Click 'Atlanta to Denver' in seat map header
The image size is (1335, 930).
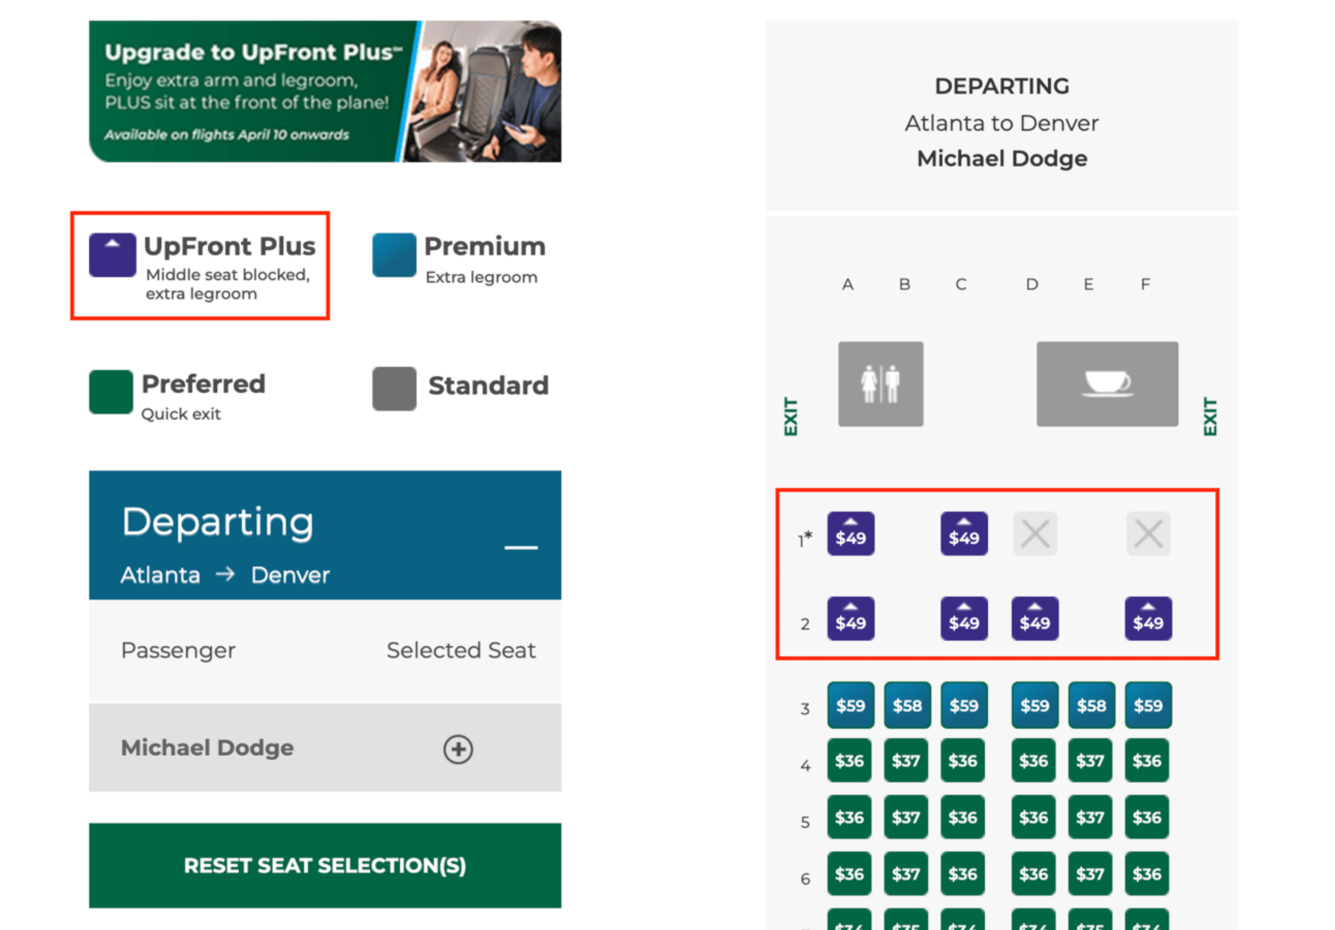(x=1001, y=123)
